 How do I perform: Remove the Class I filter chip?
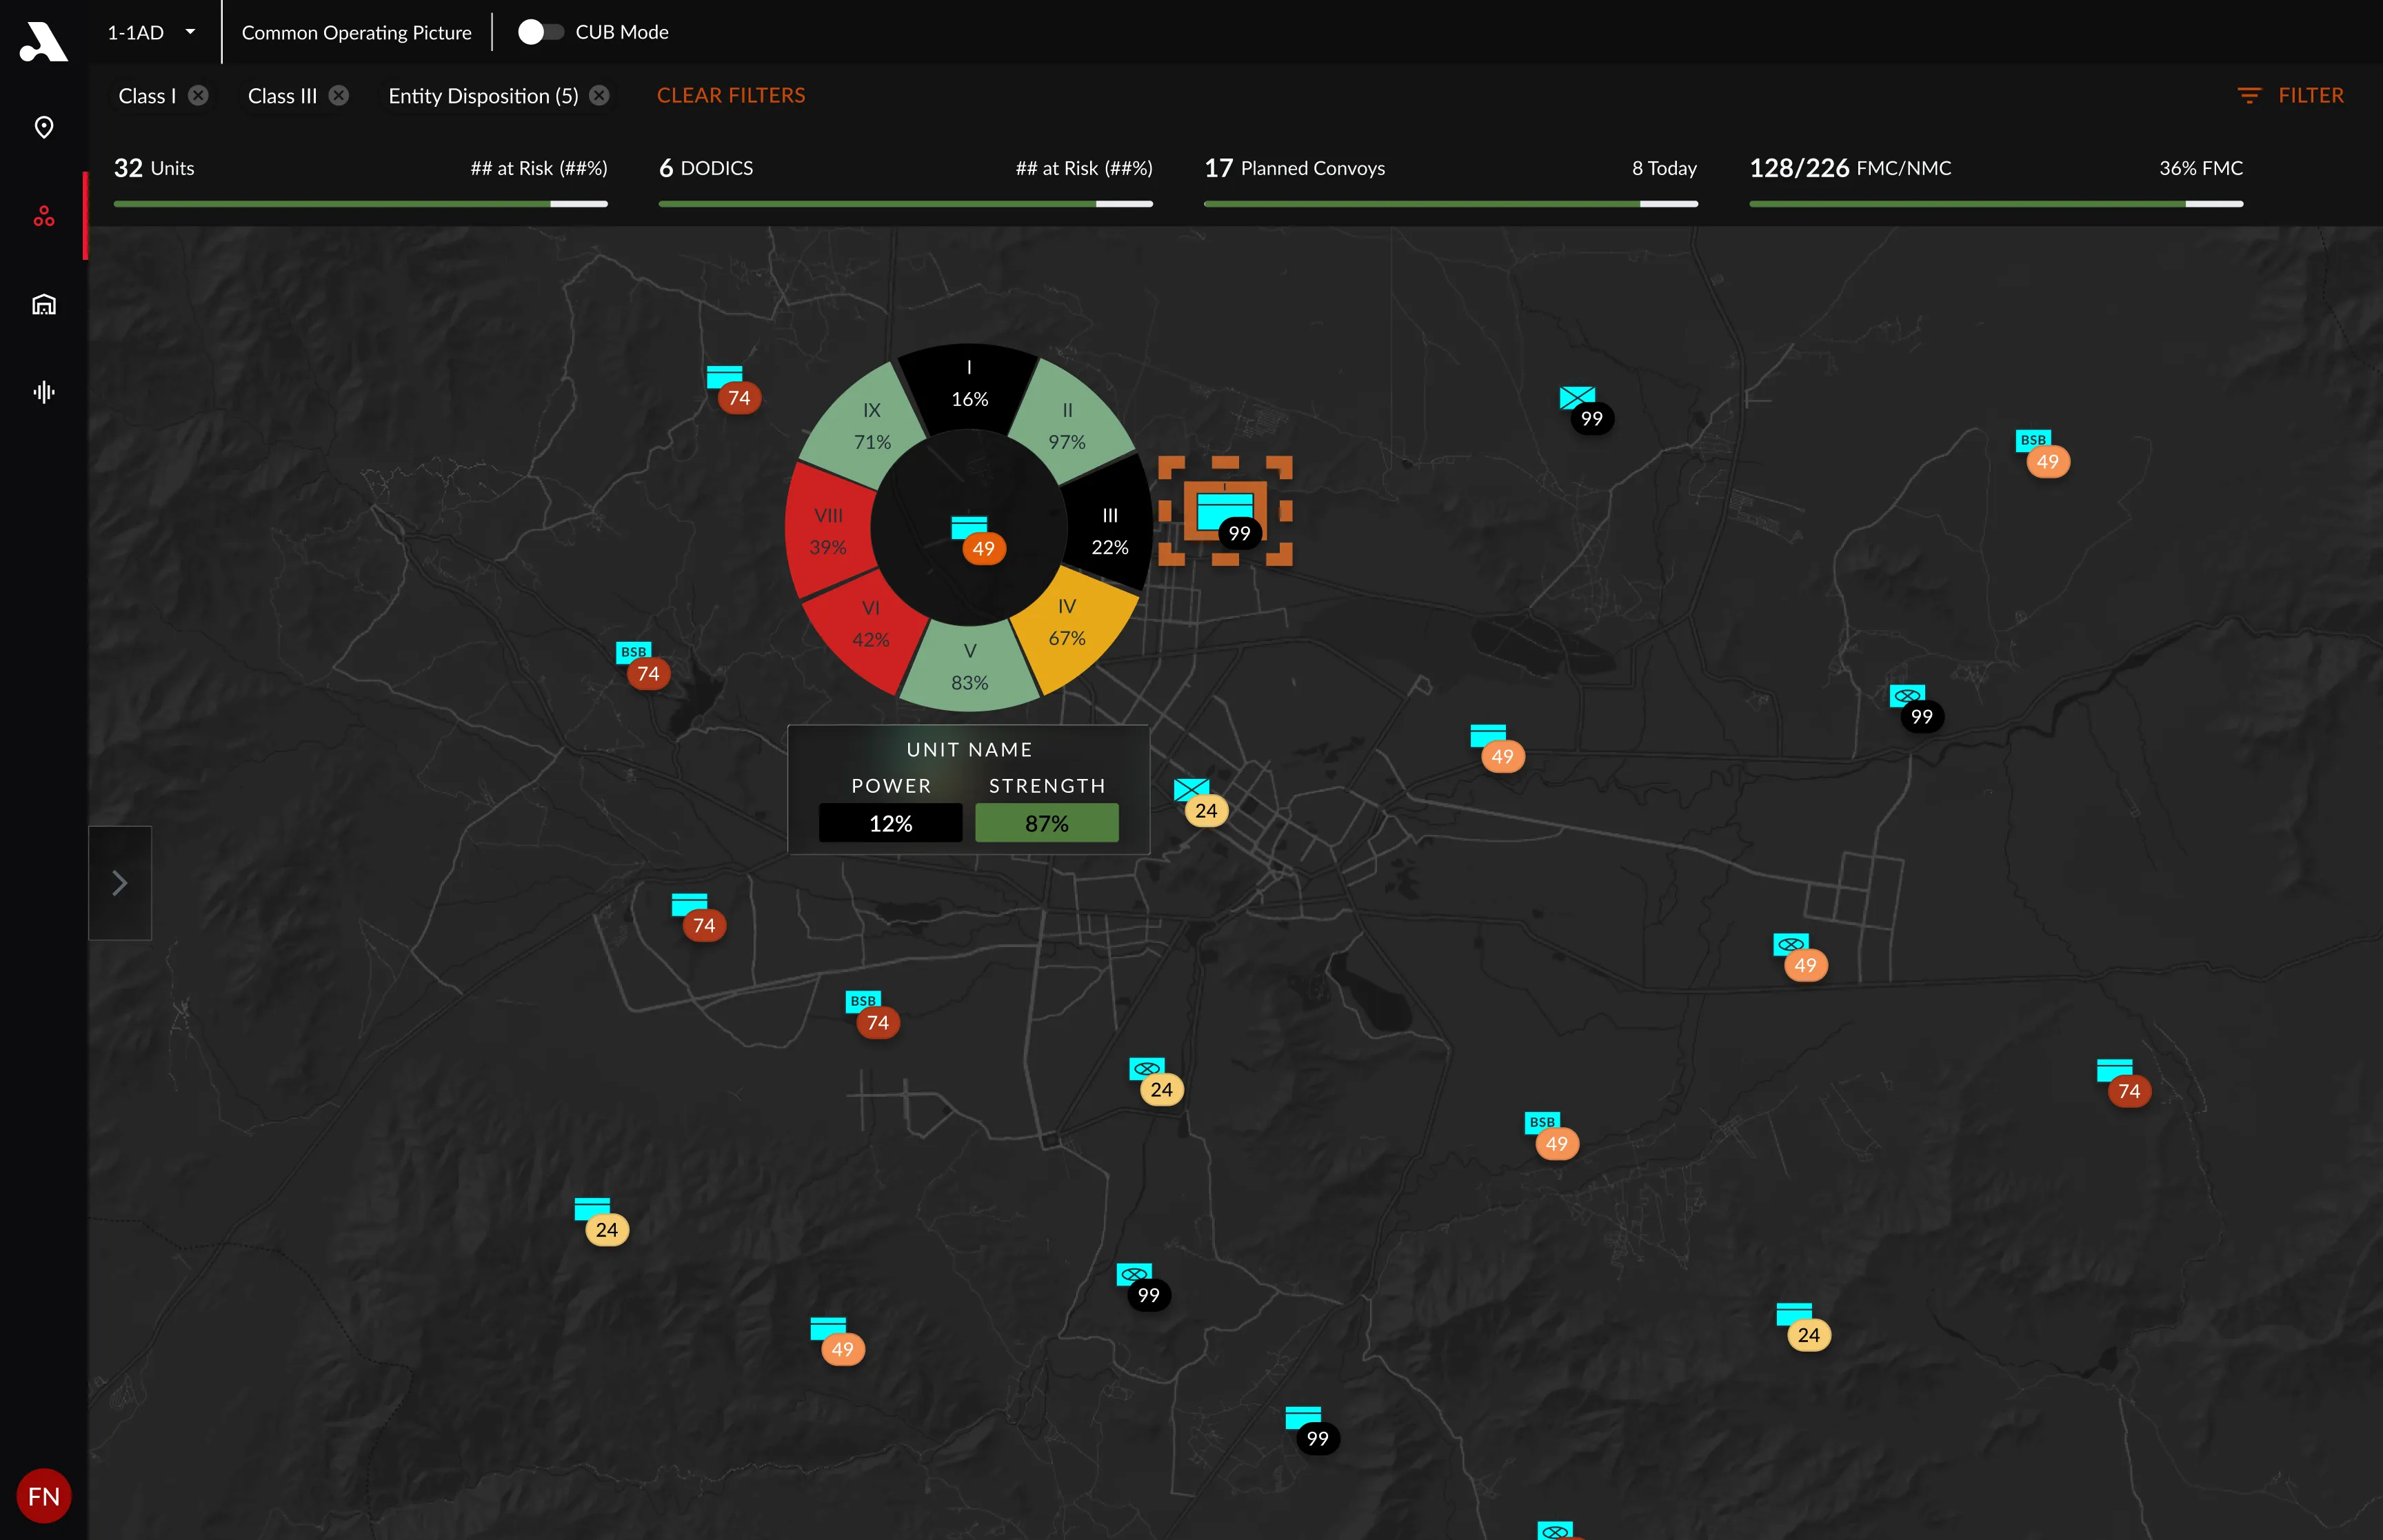point(199,95)
